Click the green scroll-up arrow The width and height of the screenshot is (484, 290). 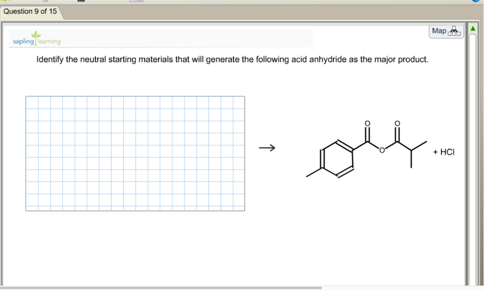pyautogui.click(x=473, y=28)
